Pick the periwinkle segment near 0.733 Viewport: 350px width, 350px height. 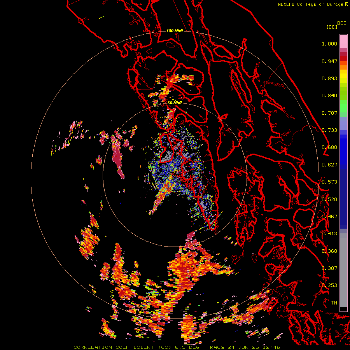[x=343, y=123]
